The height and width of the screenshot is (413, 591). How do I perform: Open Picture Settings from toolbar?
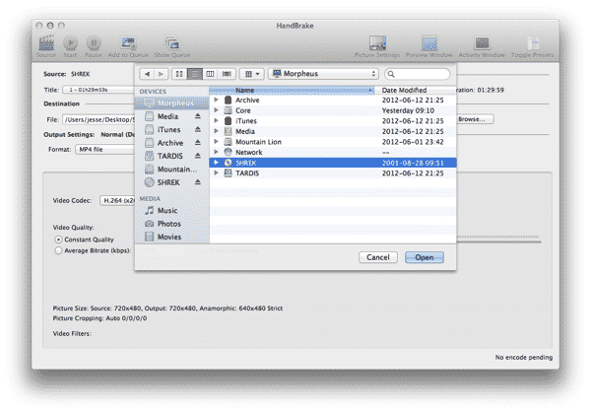(383, 42)
